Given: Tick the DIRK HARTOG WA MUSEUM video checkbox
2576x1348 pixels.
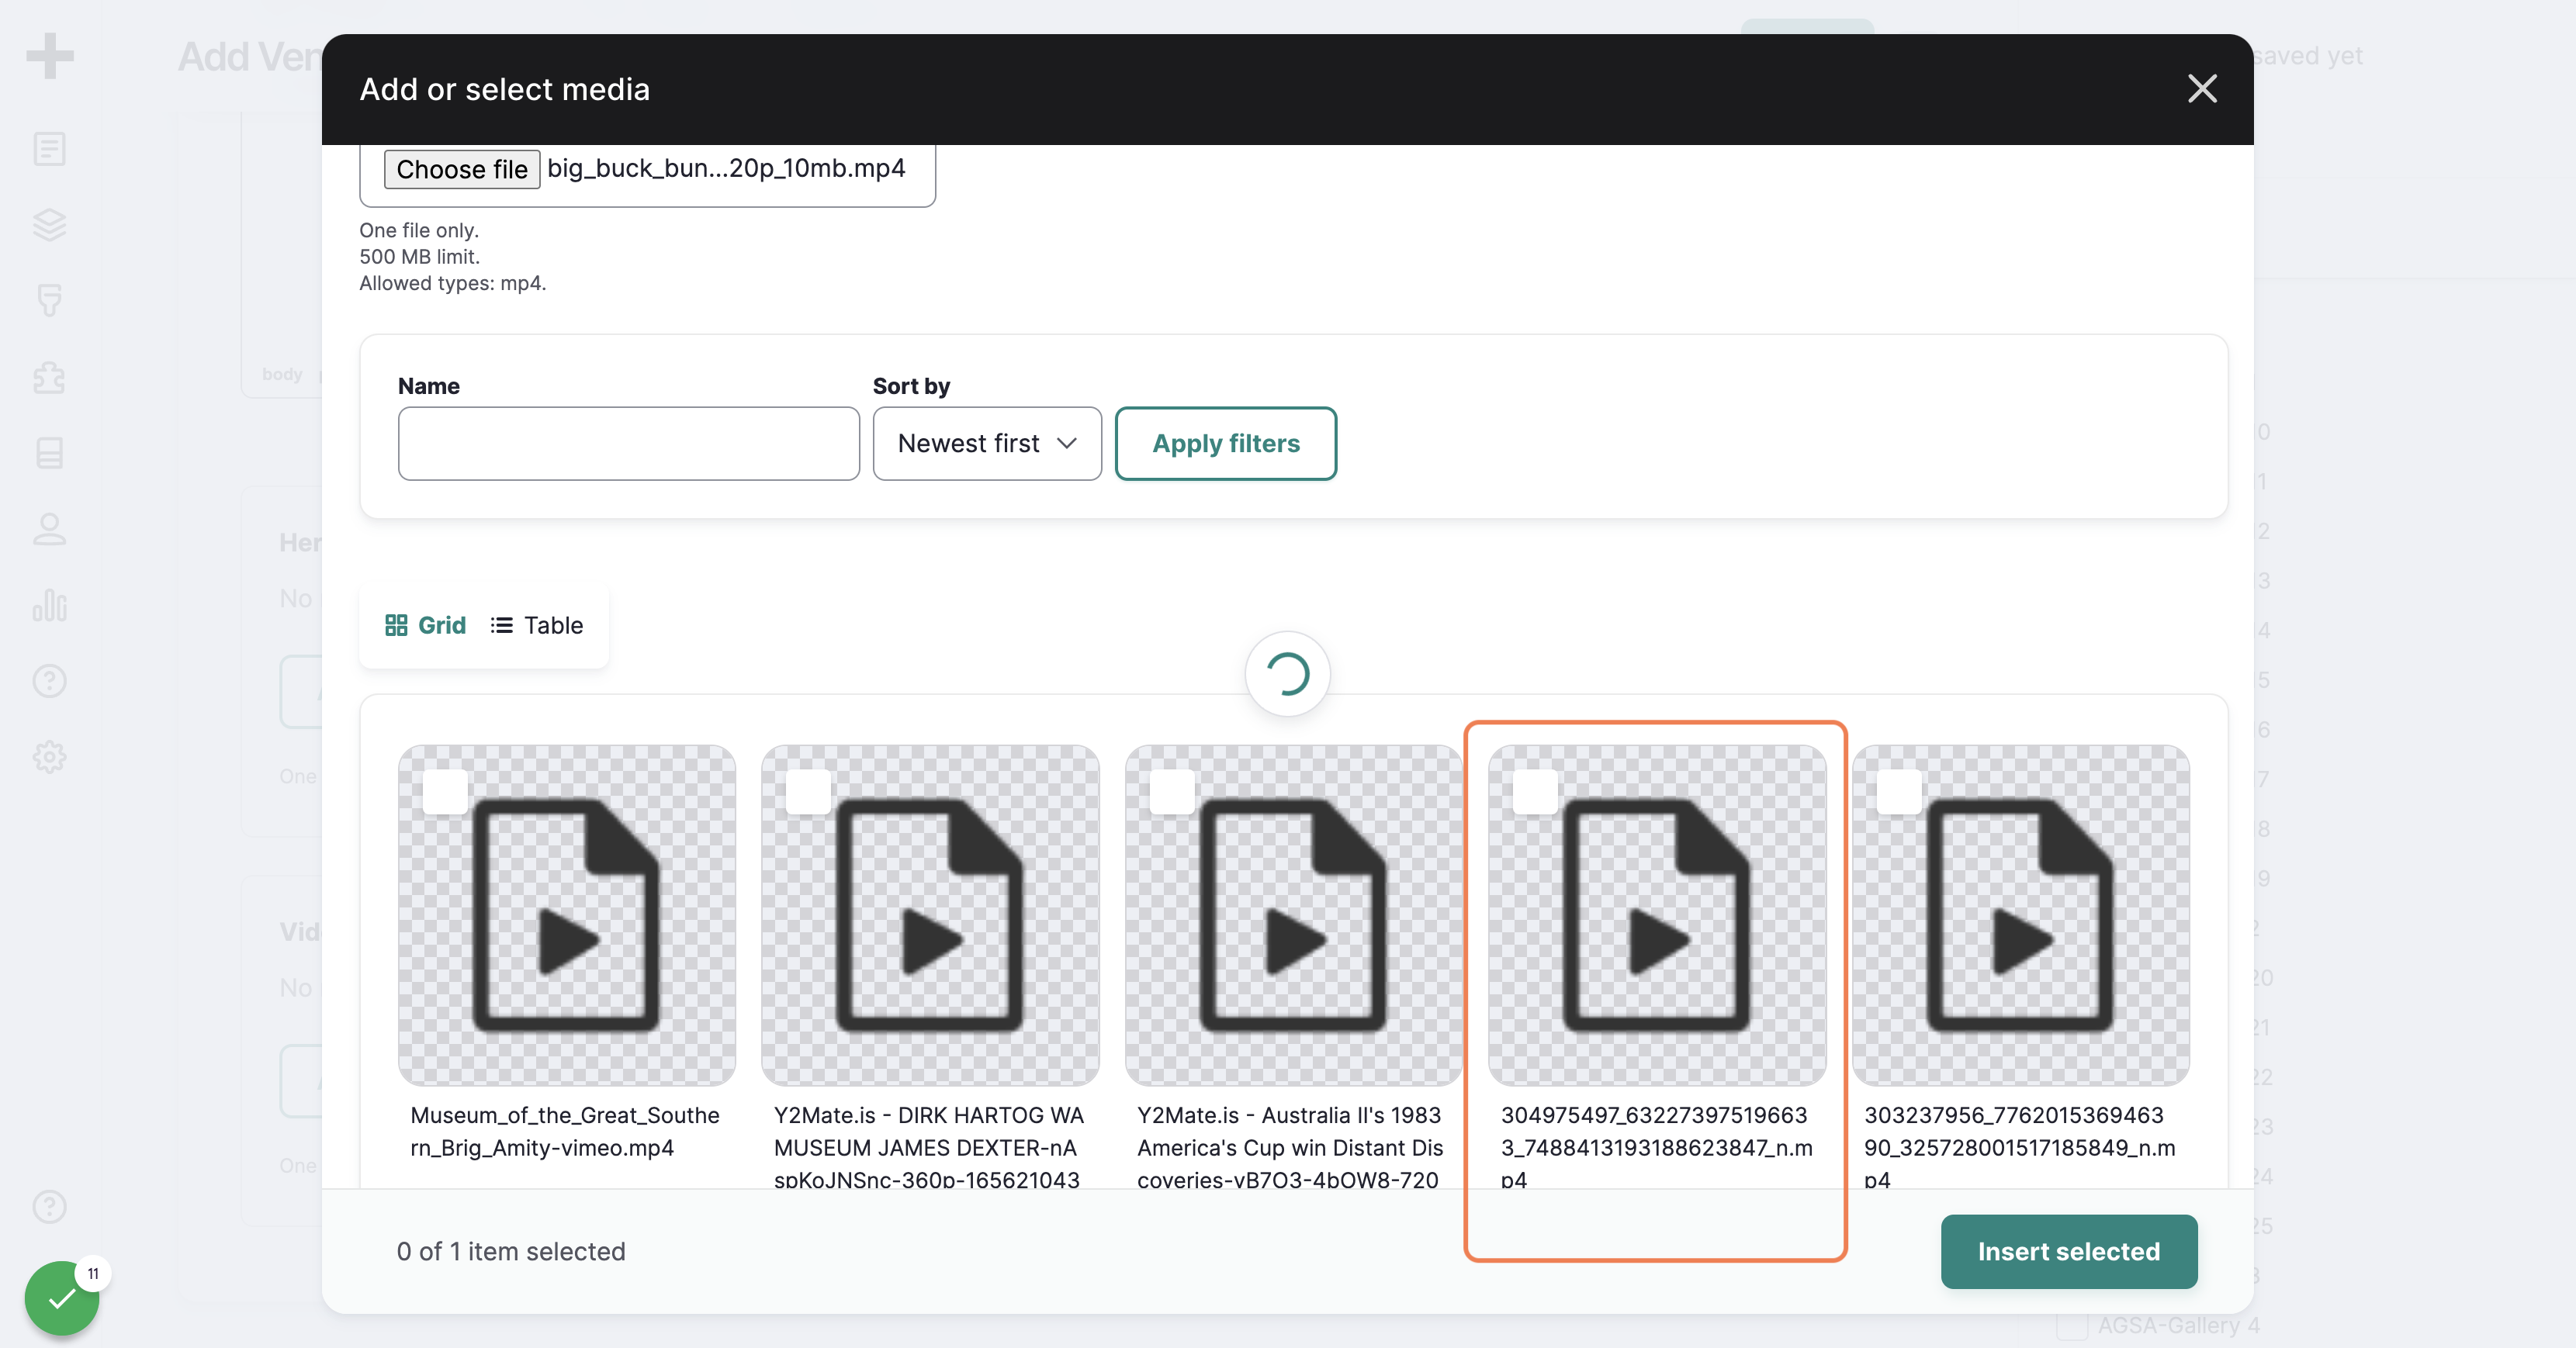Looking at the screenshot, I should 808,793.
